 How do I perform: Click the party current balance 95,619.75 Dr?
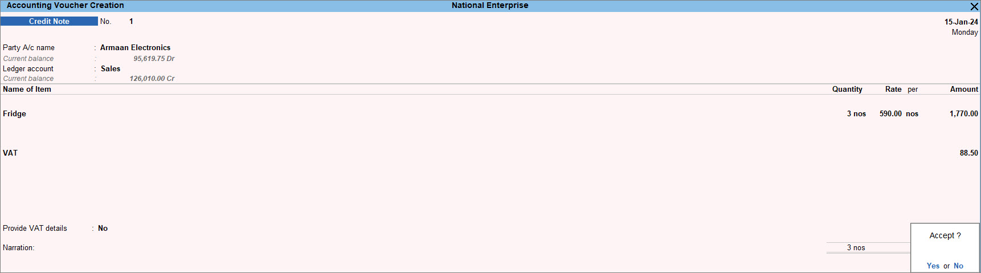[154, 58]
